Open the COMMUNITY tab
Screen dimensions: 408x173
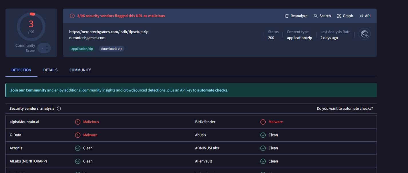[80, 70]
